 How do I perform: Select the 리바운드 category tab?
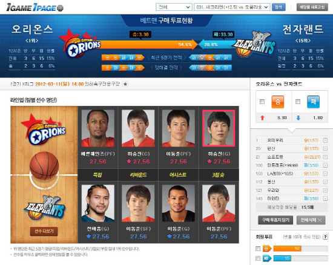138,175
